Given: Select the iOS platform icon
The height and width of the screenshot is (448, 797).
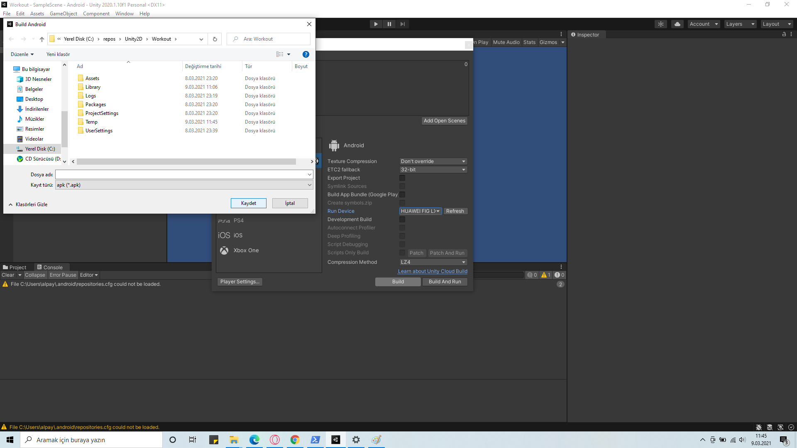Looking at the screenshot, I should (224, 235).
